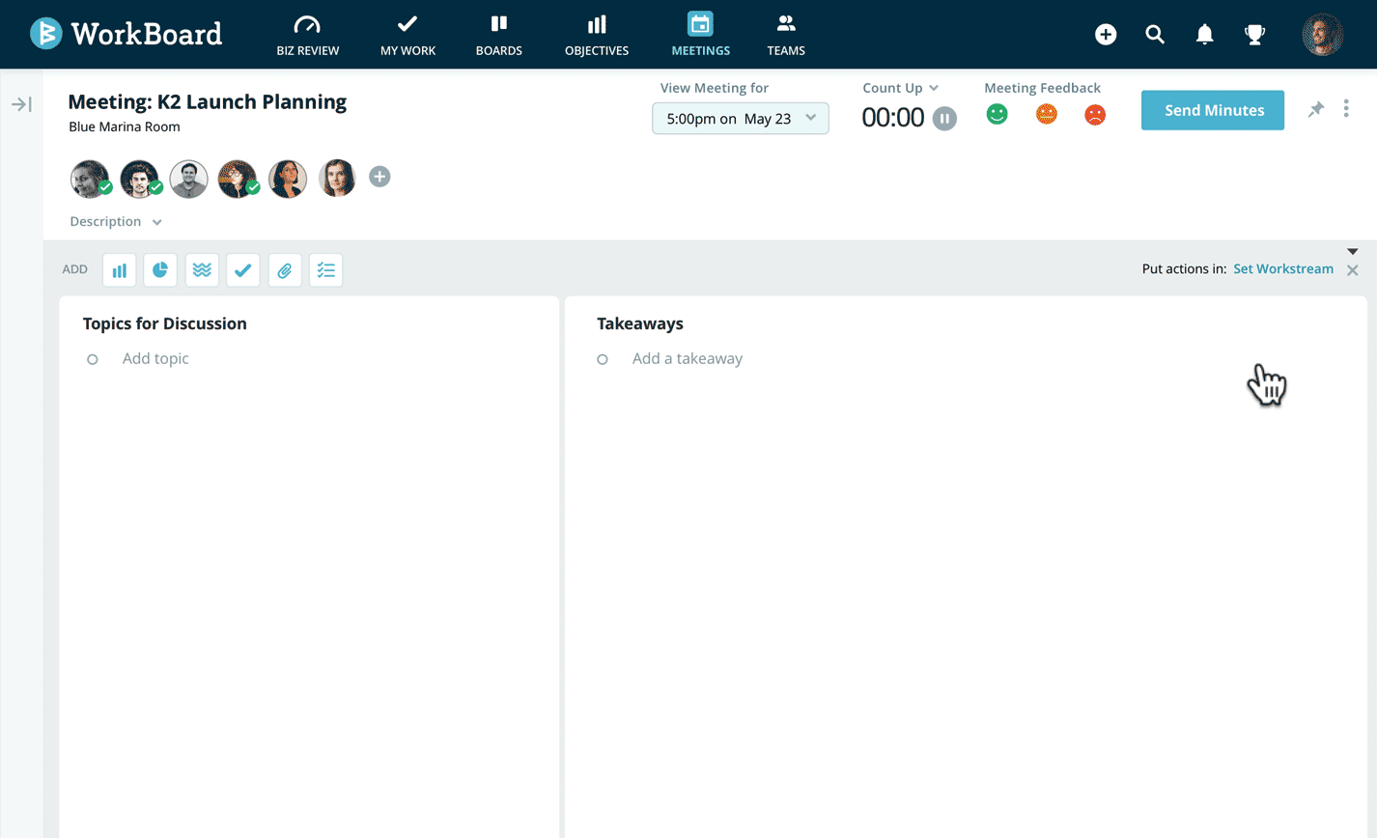Expand the left sidebar arrow

(x=21, y=104)
